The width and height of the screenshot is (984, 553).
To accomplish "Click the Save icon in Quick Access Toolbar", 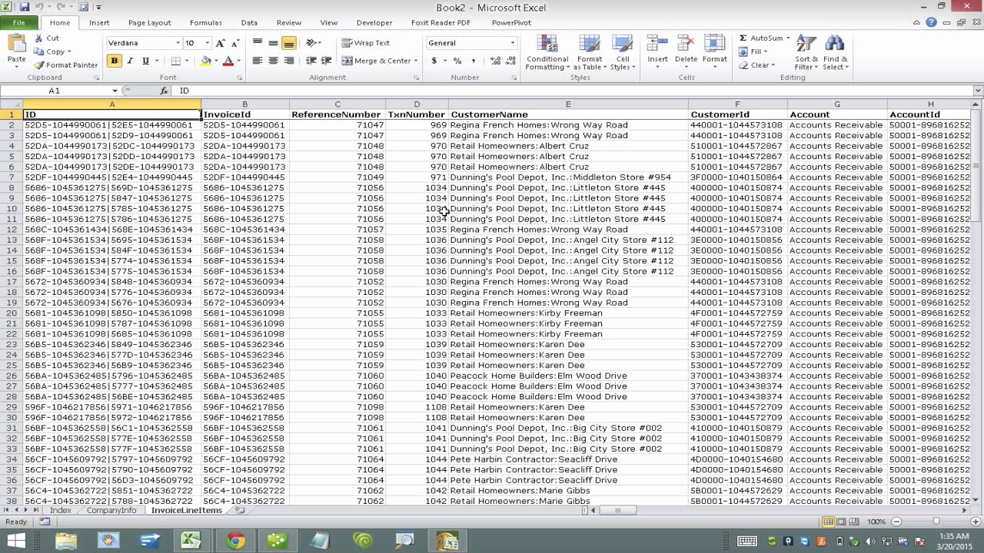I will pyautogui.click(x=25, y=7).
